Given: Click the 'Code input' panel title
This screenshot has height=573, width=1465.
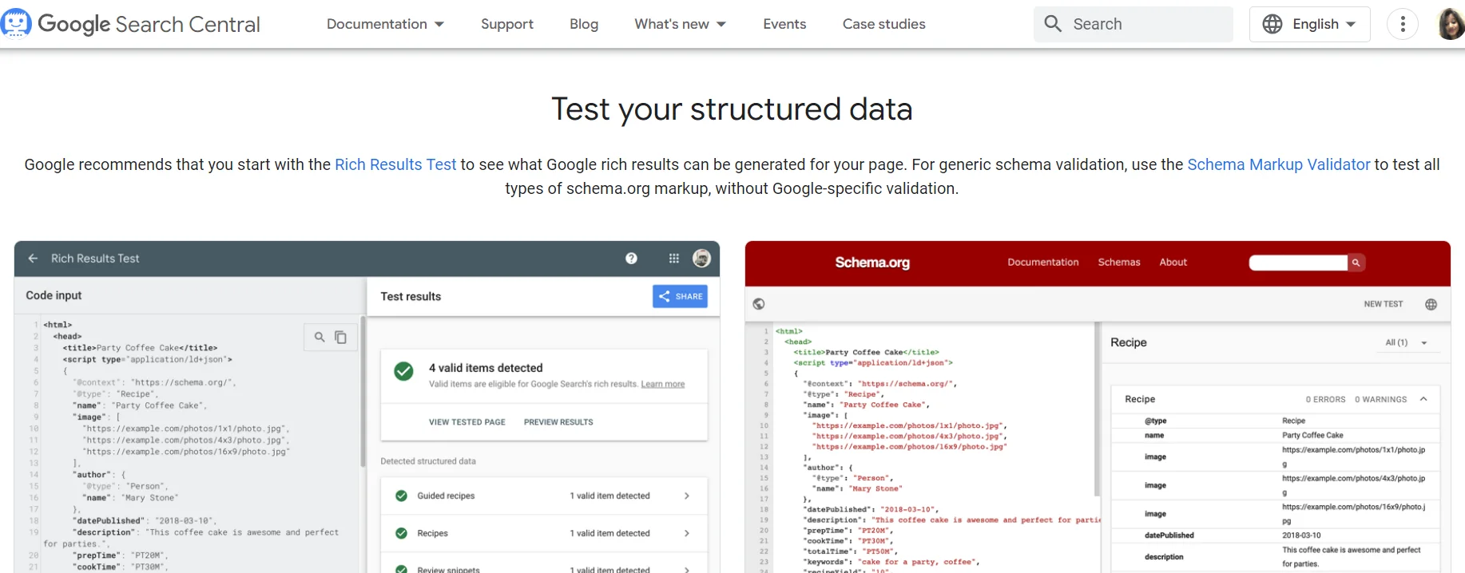Looking at the screenshot, I should [54, 295].
